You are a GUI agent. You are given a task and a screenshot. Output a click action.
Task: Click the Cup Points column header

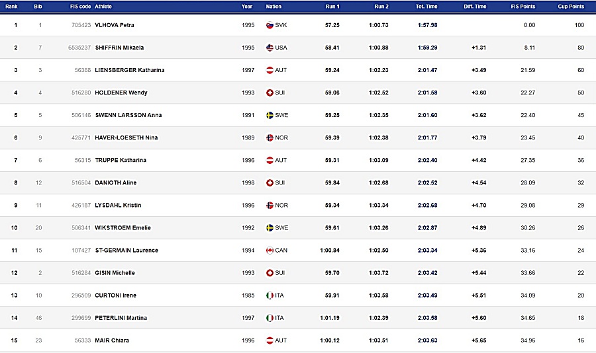pyautogui.click(x=571, y=7)
